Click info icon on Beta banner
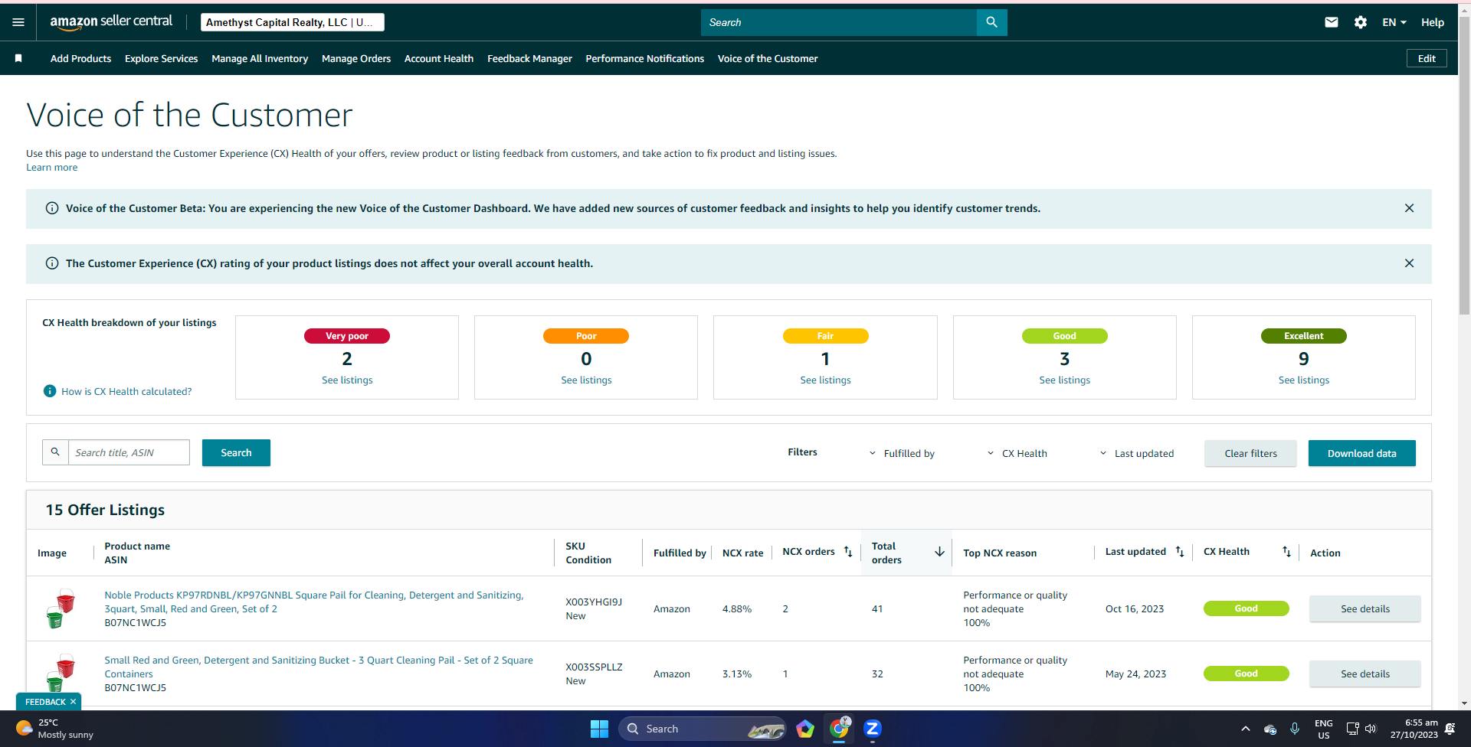Screen dimensions: 1471x747 coord(52,208)
